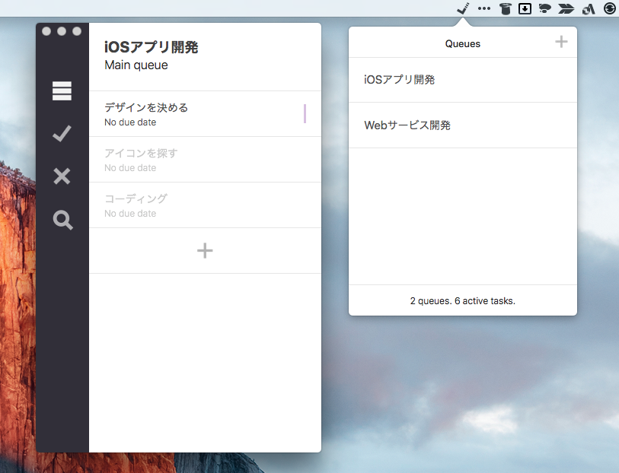The width and height of the screenshot is (619, 473).
Task: Open the iOSアプリ開発 queue in popover
Action: (463, 80)
